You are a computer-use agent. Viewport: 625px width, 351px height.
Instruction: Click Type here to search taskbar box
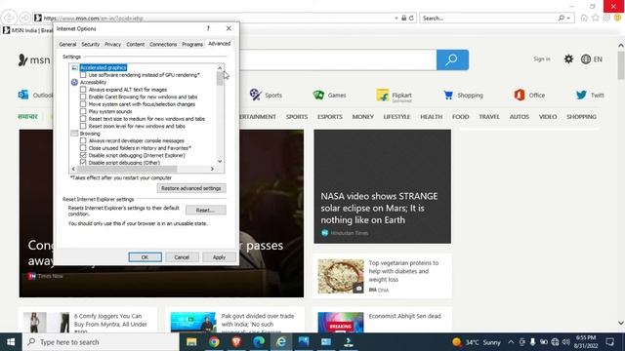(x=101, y=342)
